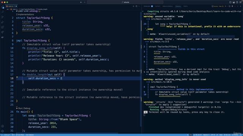
Task: Click 'fn main() {' on line 26
Action: tap(24, 112)
